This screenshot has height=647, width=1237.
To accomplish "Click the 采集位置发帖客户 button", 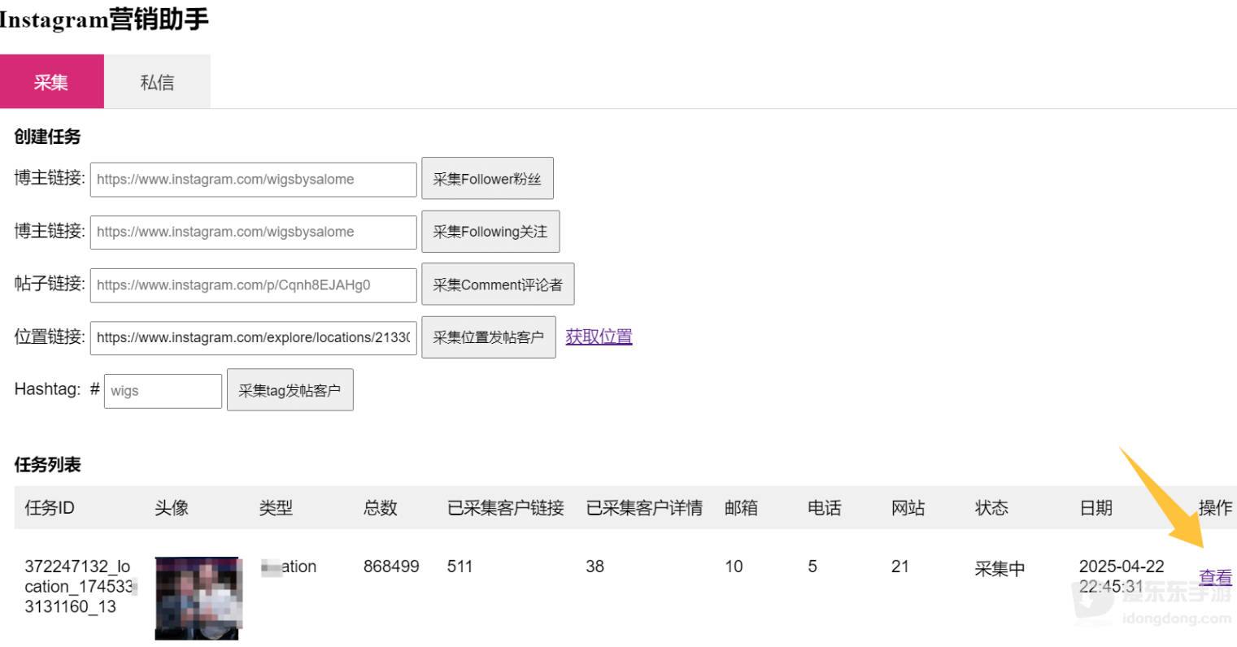I will coord(488,337).
